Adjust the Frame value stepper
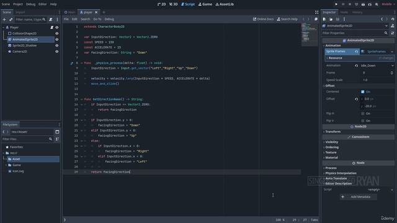Viewport: 397px width, 223px height. click(x=391, y=73)
